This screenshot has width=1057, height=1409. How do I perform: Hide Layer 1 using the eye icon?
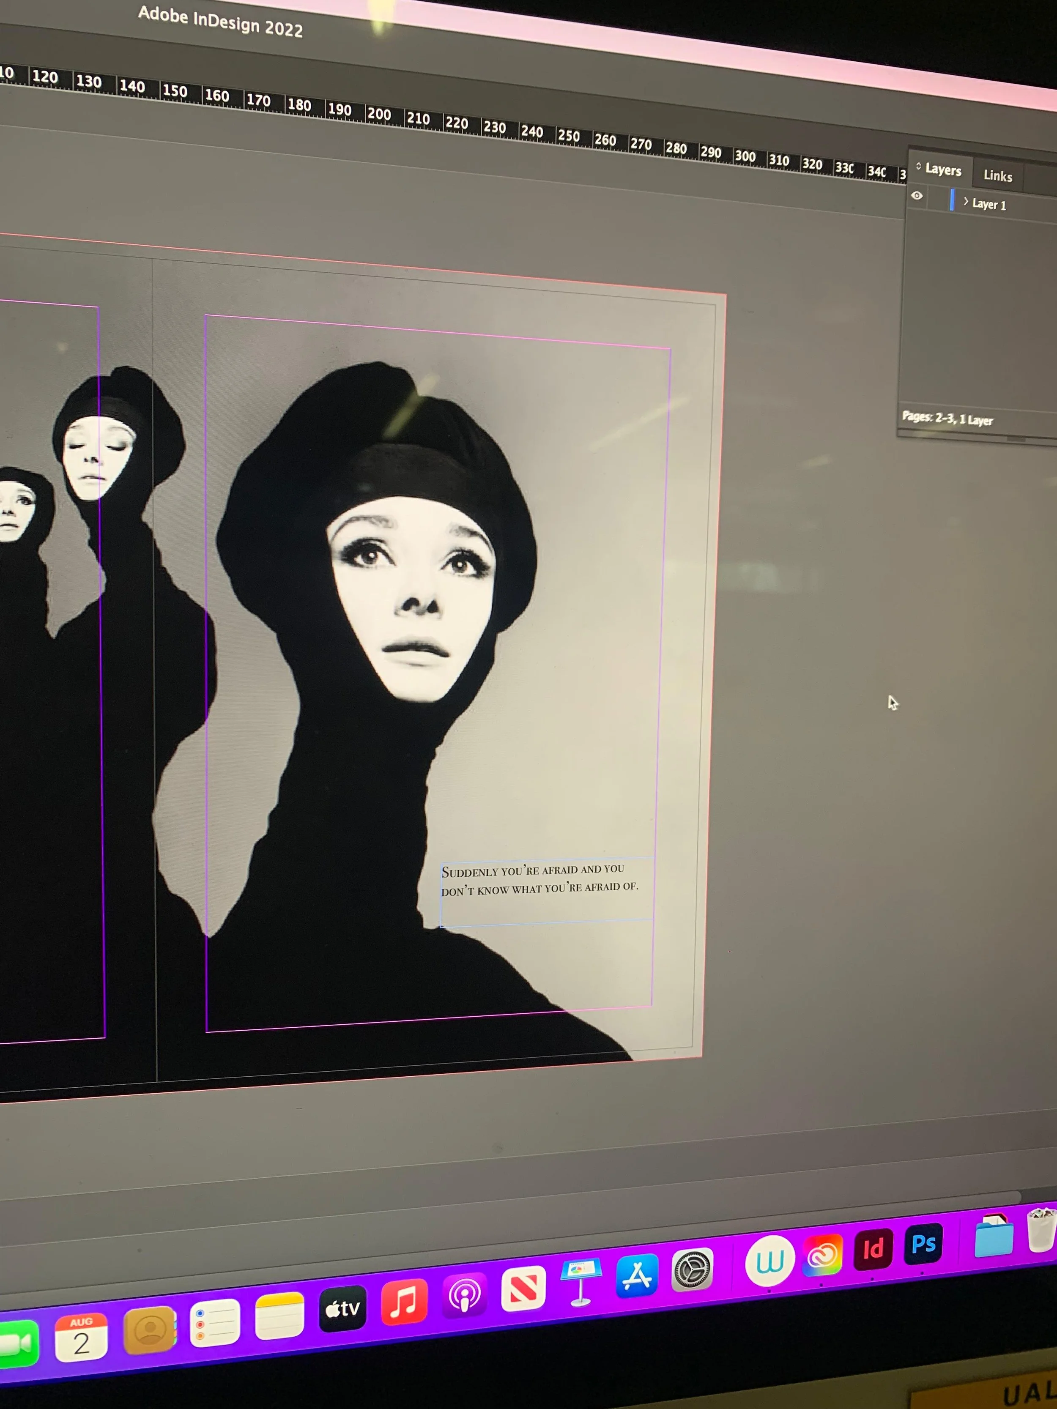pos(917,196)
